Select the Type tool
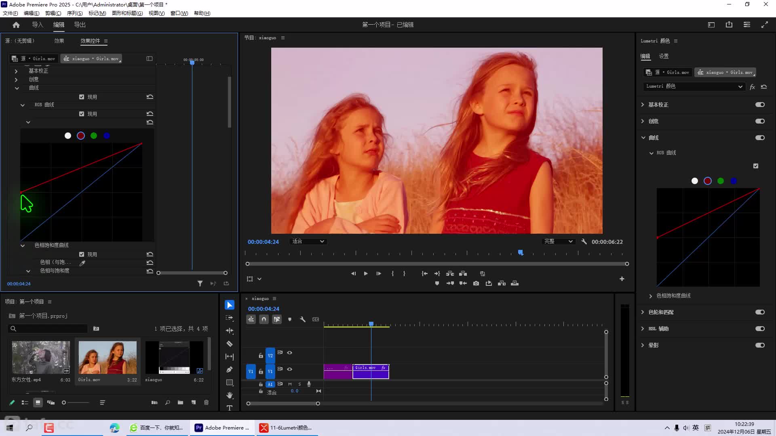 point(230,408)
